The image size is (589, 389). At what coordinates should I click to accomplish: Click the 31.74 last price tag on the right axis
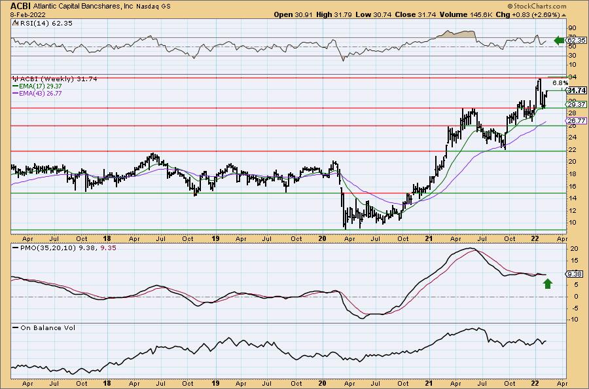tap(576, 90)
